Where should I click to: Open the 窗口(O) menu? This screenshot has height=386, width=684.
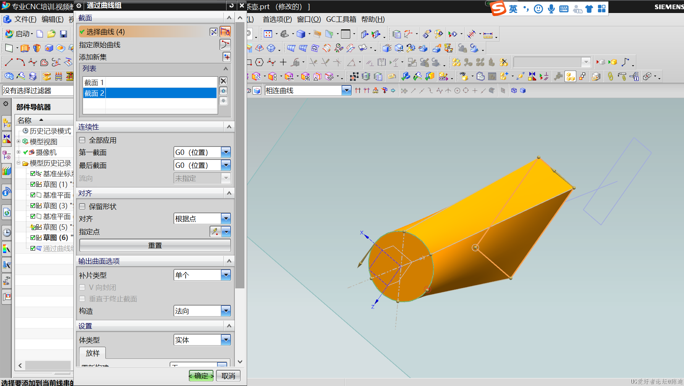tap(309, 19)
